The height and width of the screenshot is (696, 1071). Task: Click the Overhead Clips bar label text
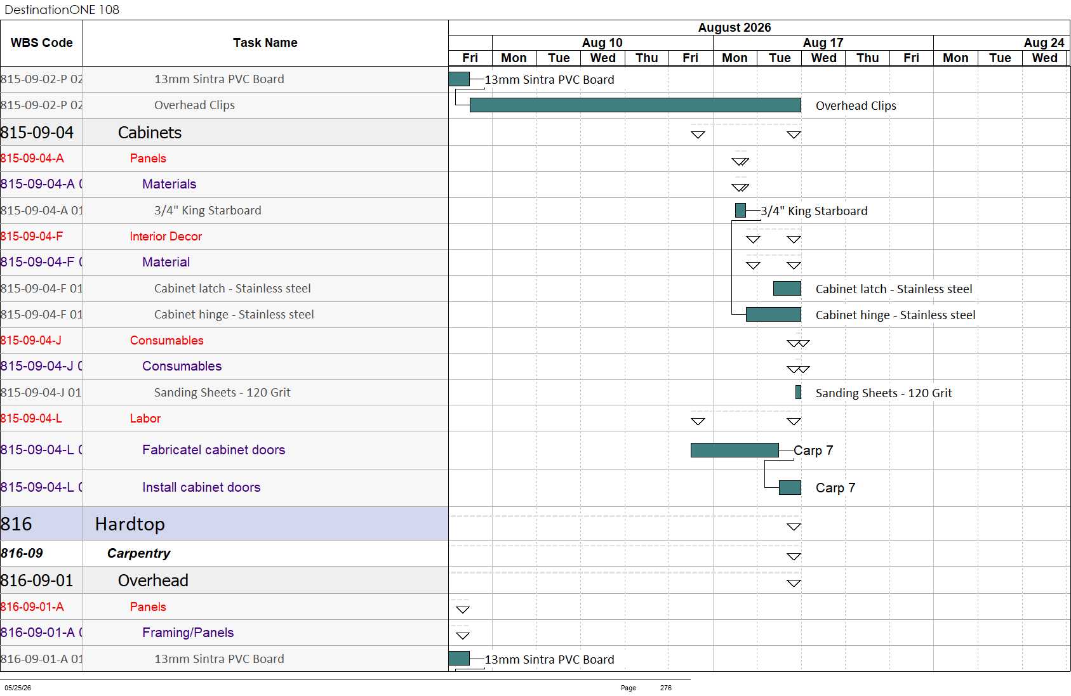856,106
